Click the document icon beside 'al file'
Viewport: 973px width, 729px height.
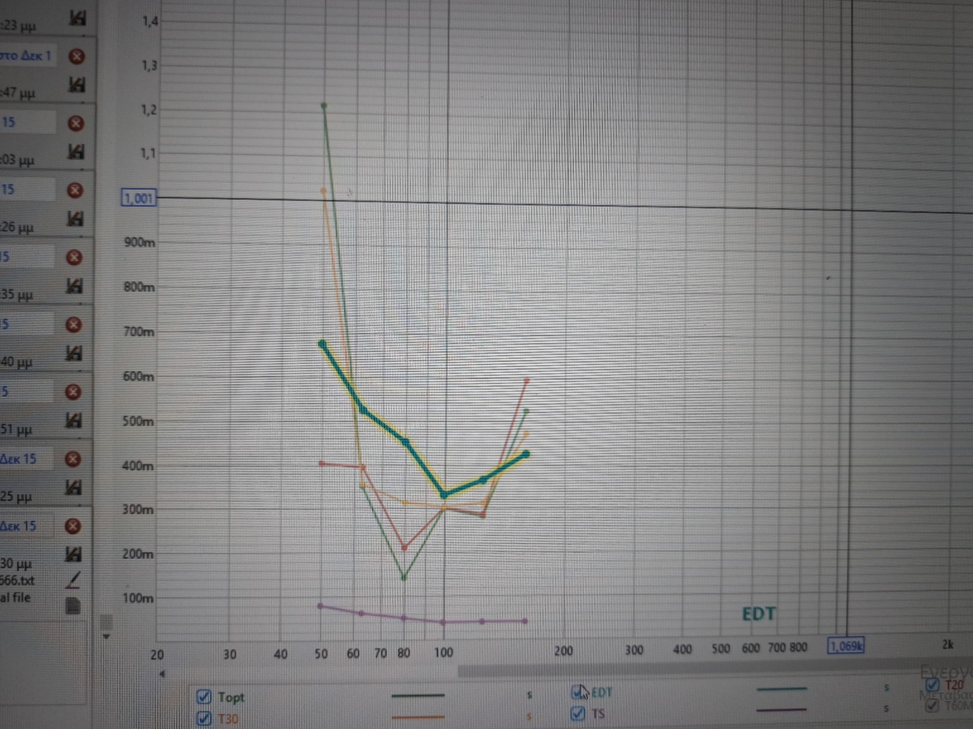tap(73, 606)
